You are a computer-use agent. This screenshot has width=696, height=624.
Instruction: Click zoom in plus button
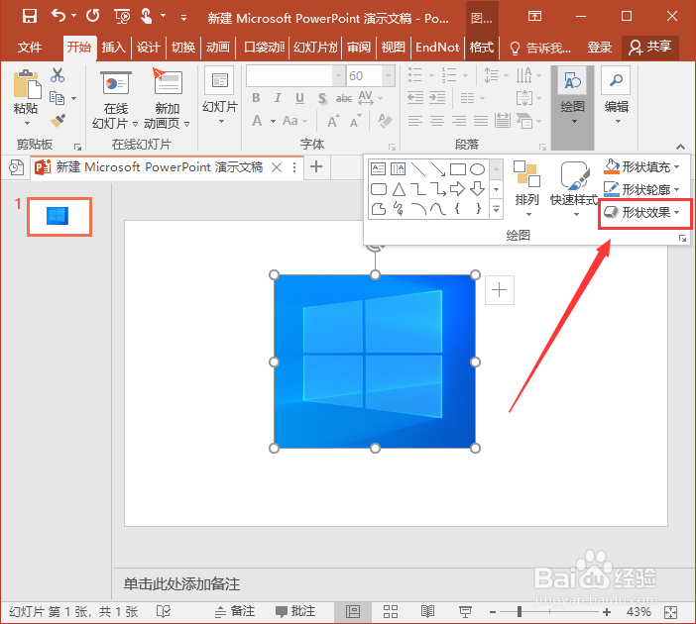(x=607, y=612)
